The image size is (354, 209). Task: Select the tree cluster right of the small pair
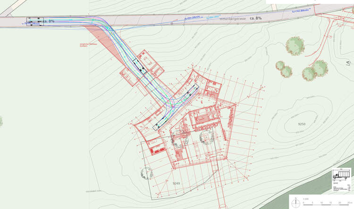point(315,70)
